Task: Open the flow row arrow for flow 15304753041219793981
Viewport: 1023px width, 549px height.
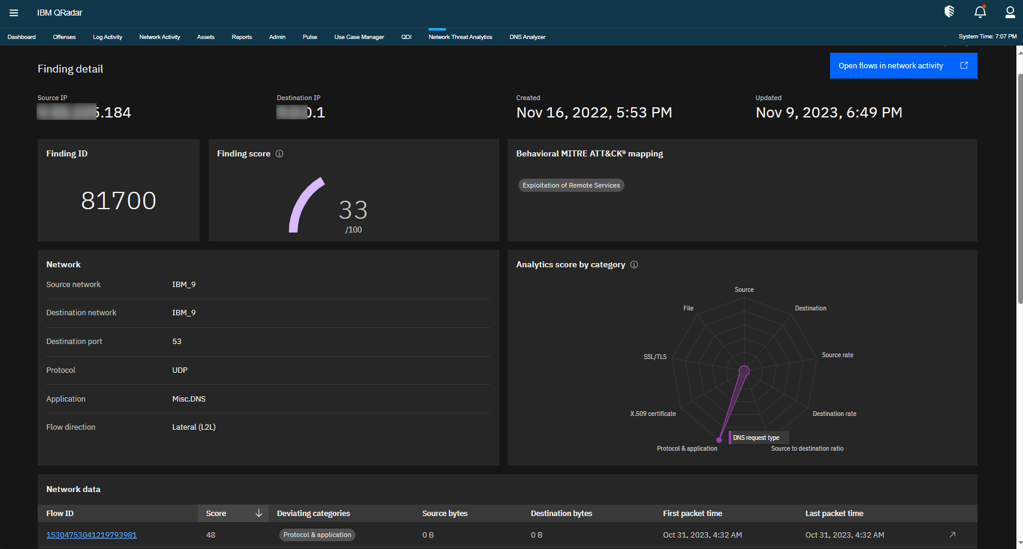Action: tap(952, 535)
